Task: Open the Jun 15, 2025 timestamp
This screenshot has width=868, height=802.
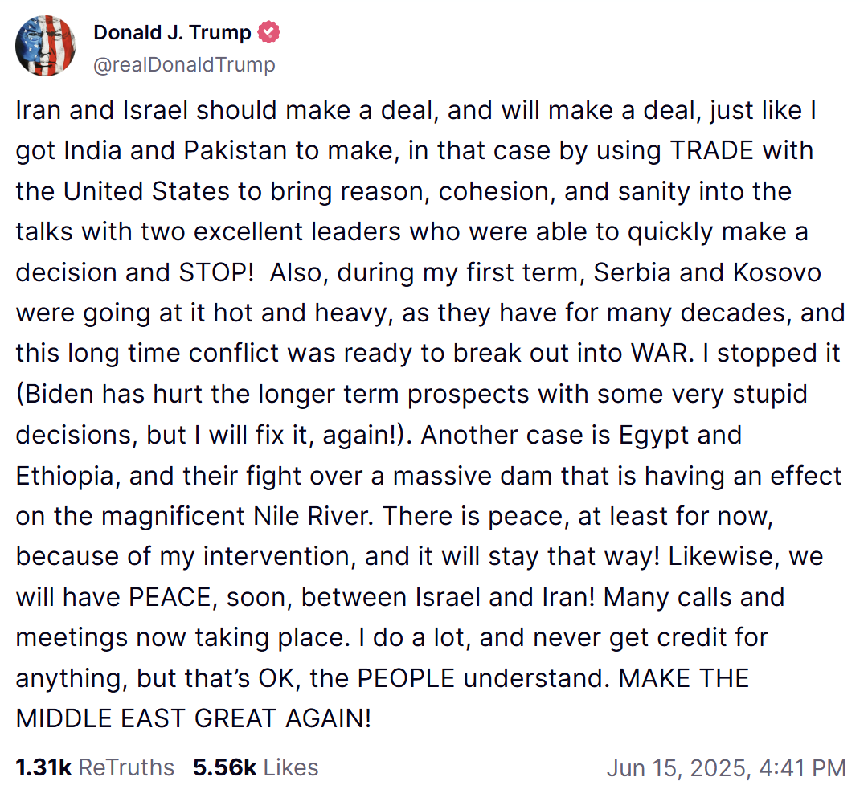Action: pyautogui.click(x=727, y=768)
